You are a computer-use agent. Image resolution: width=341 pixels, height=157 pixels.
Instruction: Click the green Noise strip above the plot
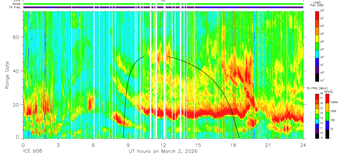tap(163, 4)
